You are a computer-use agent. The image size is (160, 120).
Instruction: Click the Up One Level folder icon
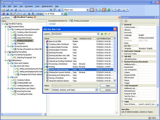tap(105, 34)
